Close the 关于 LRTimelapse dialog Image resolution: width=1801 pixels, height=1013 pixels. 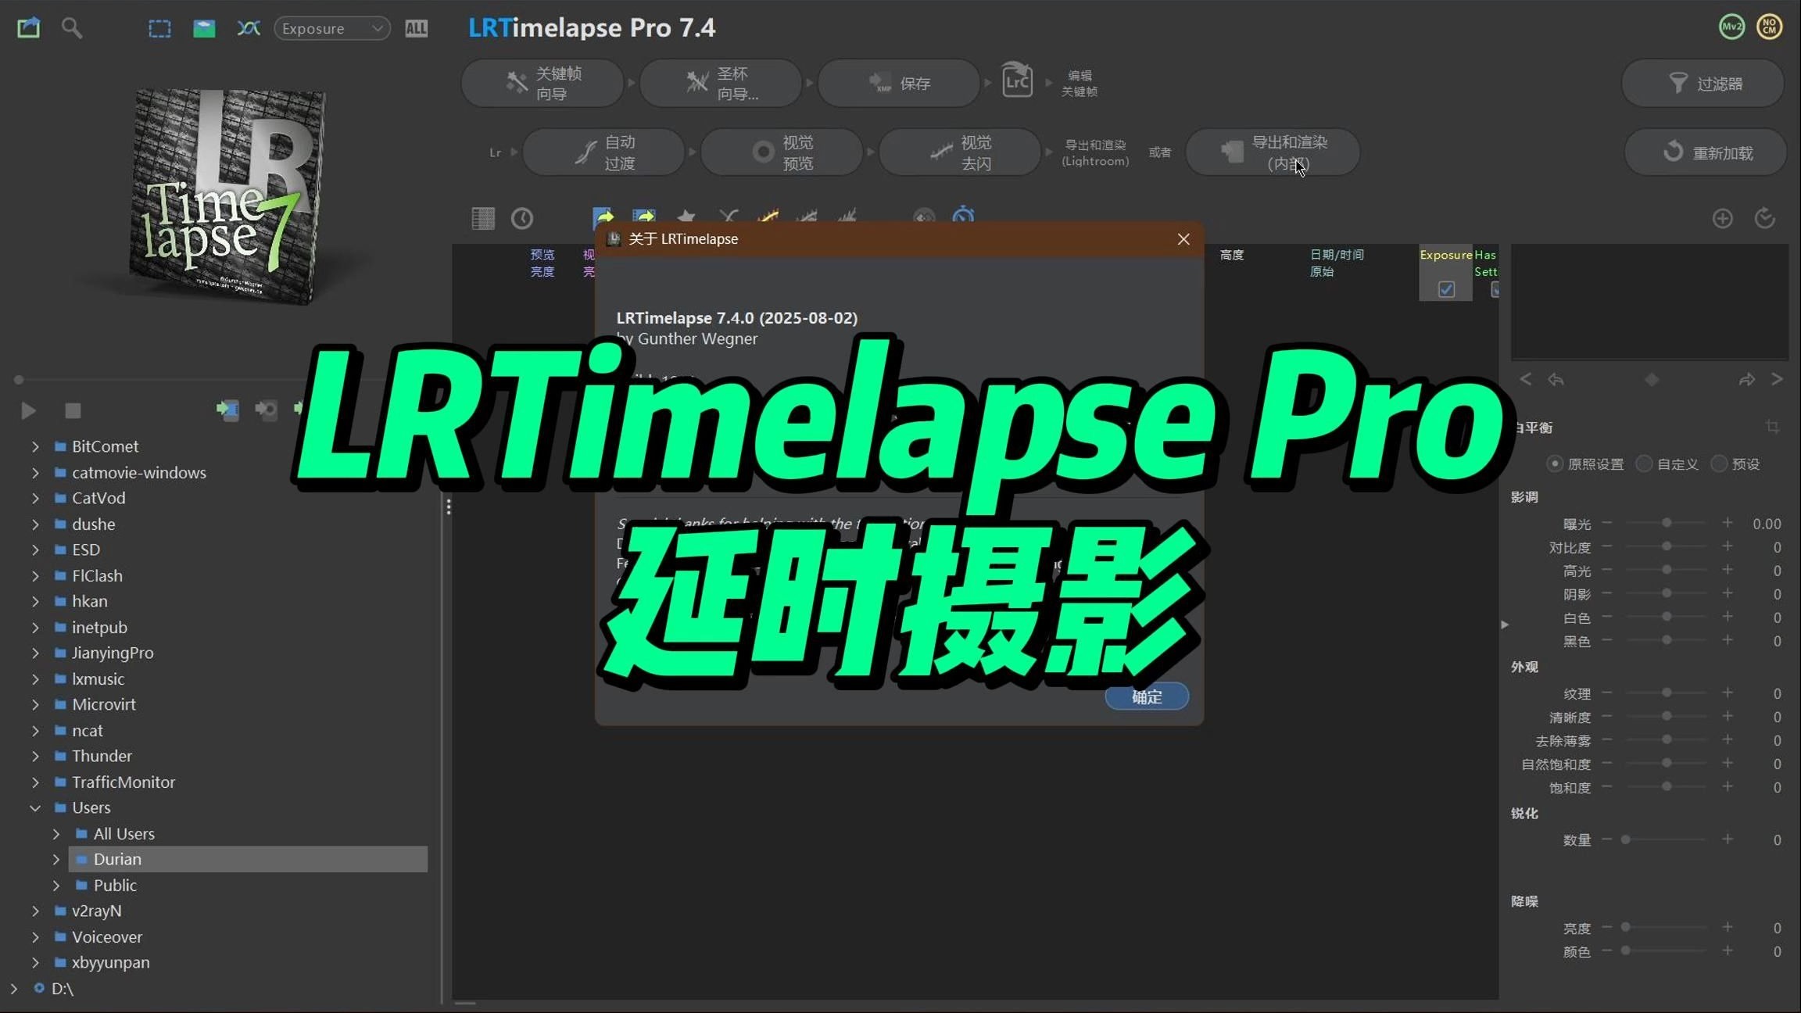tap(1183, 239)
